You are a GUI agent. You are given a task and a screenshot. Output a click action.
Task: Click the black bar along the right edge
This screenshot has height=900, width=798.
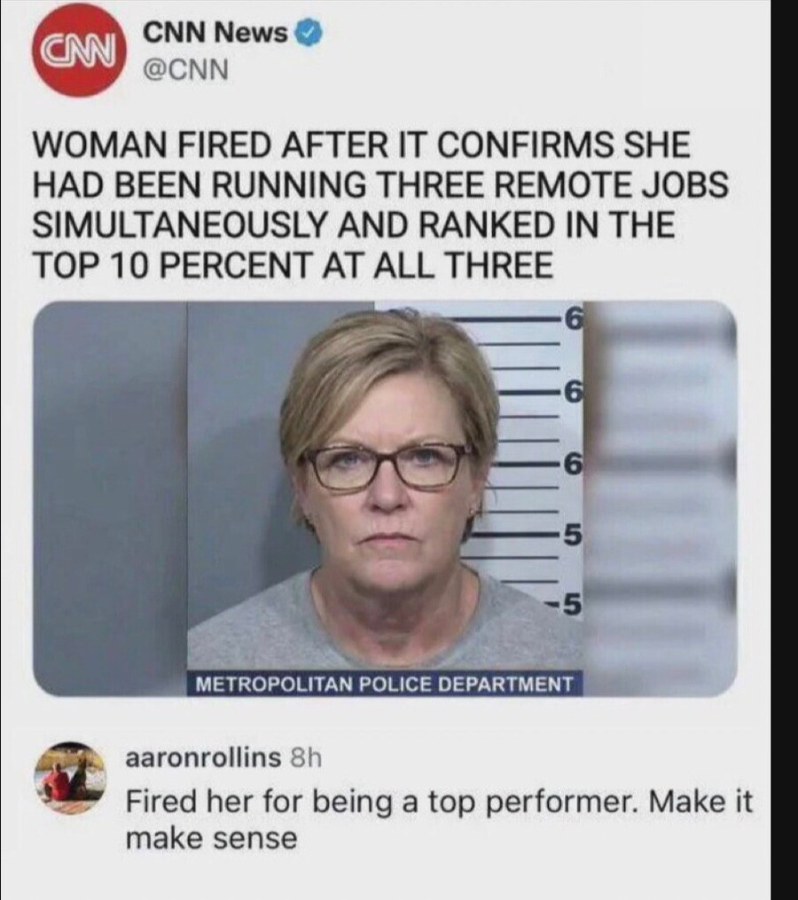coord(784,450)
